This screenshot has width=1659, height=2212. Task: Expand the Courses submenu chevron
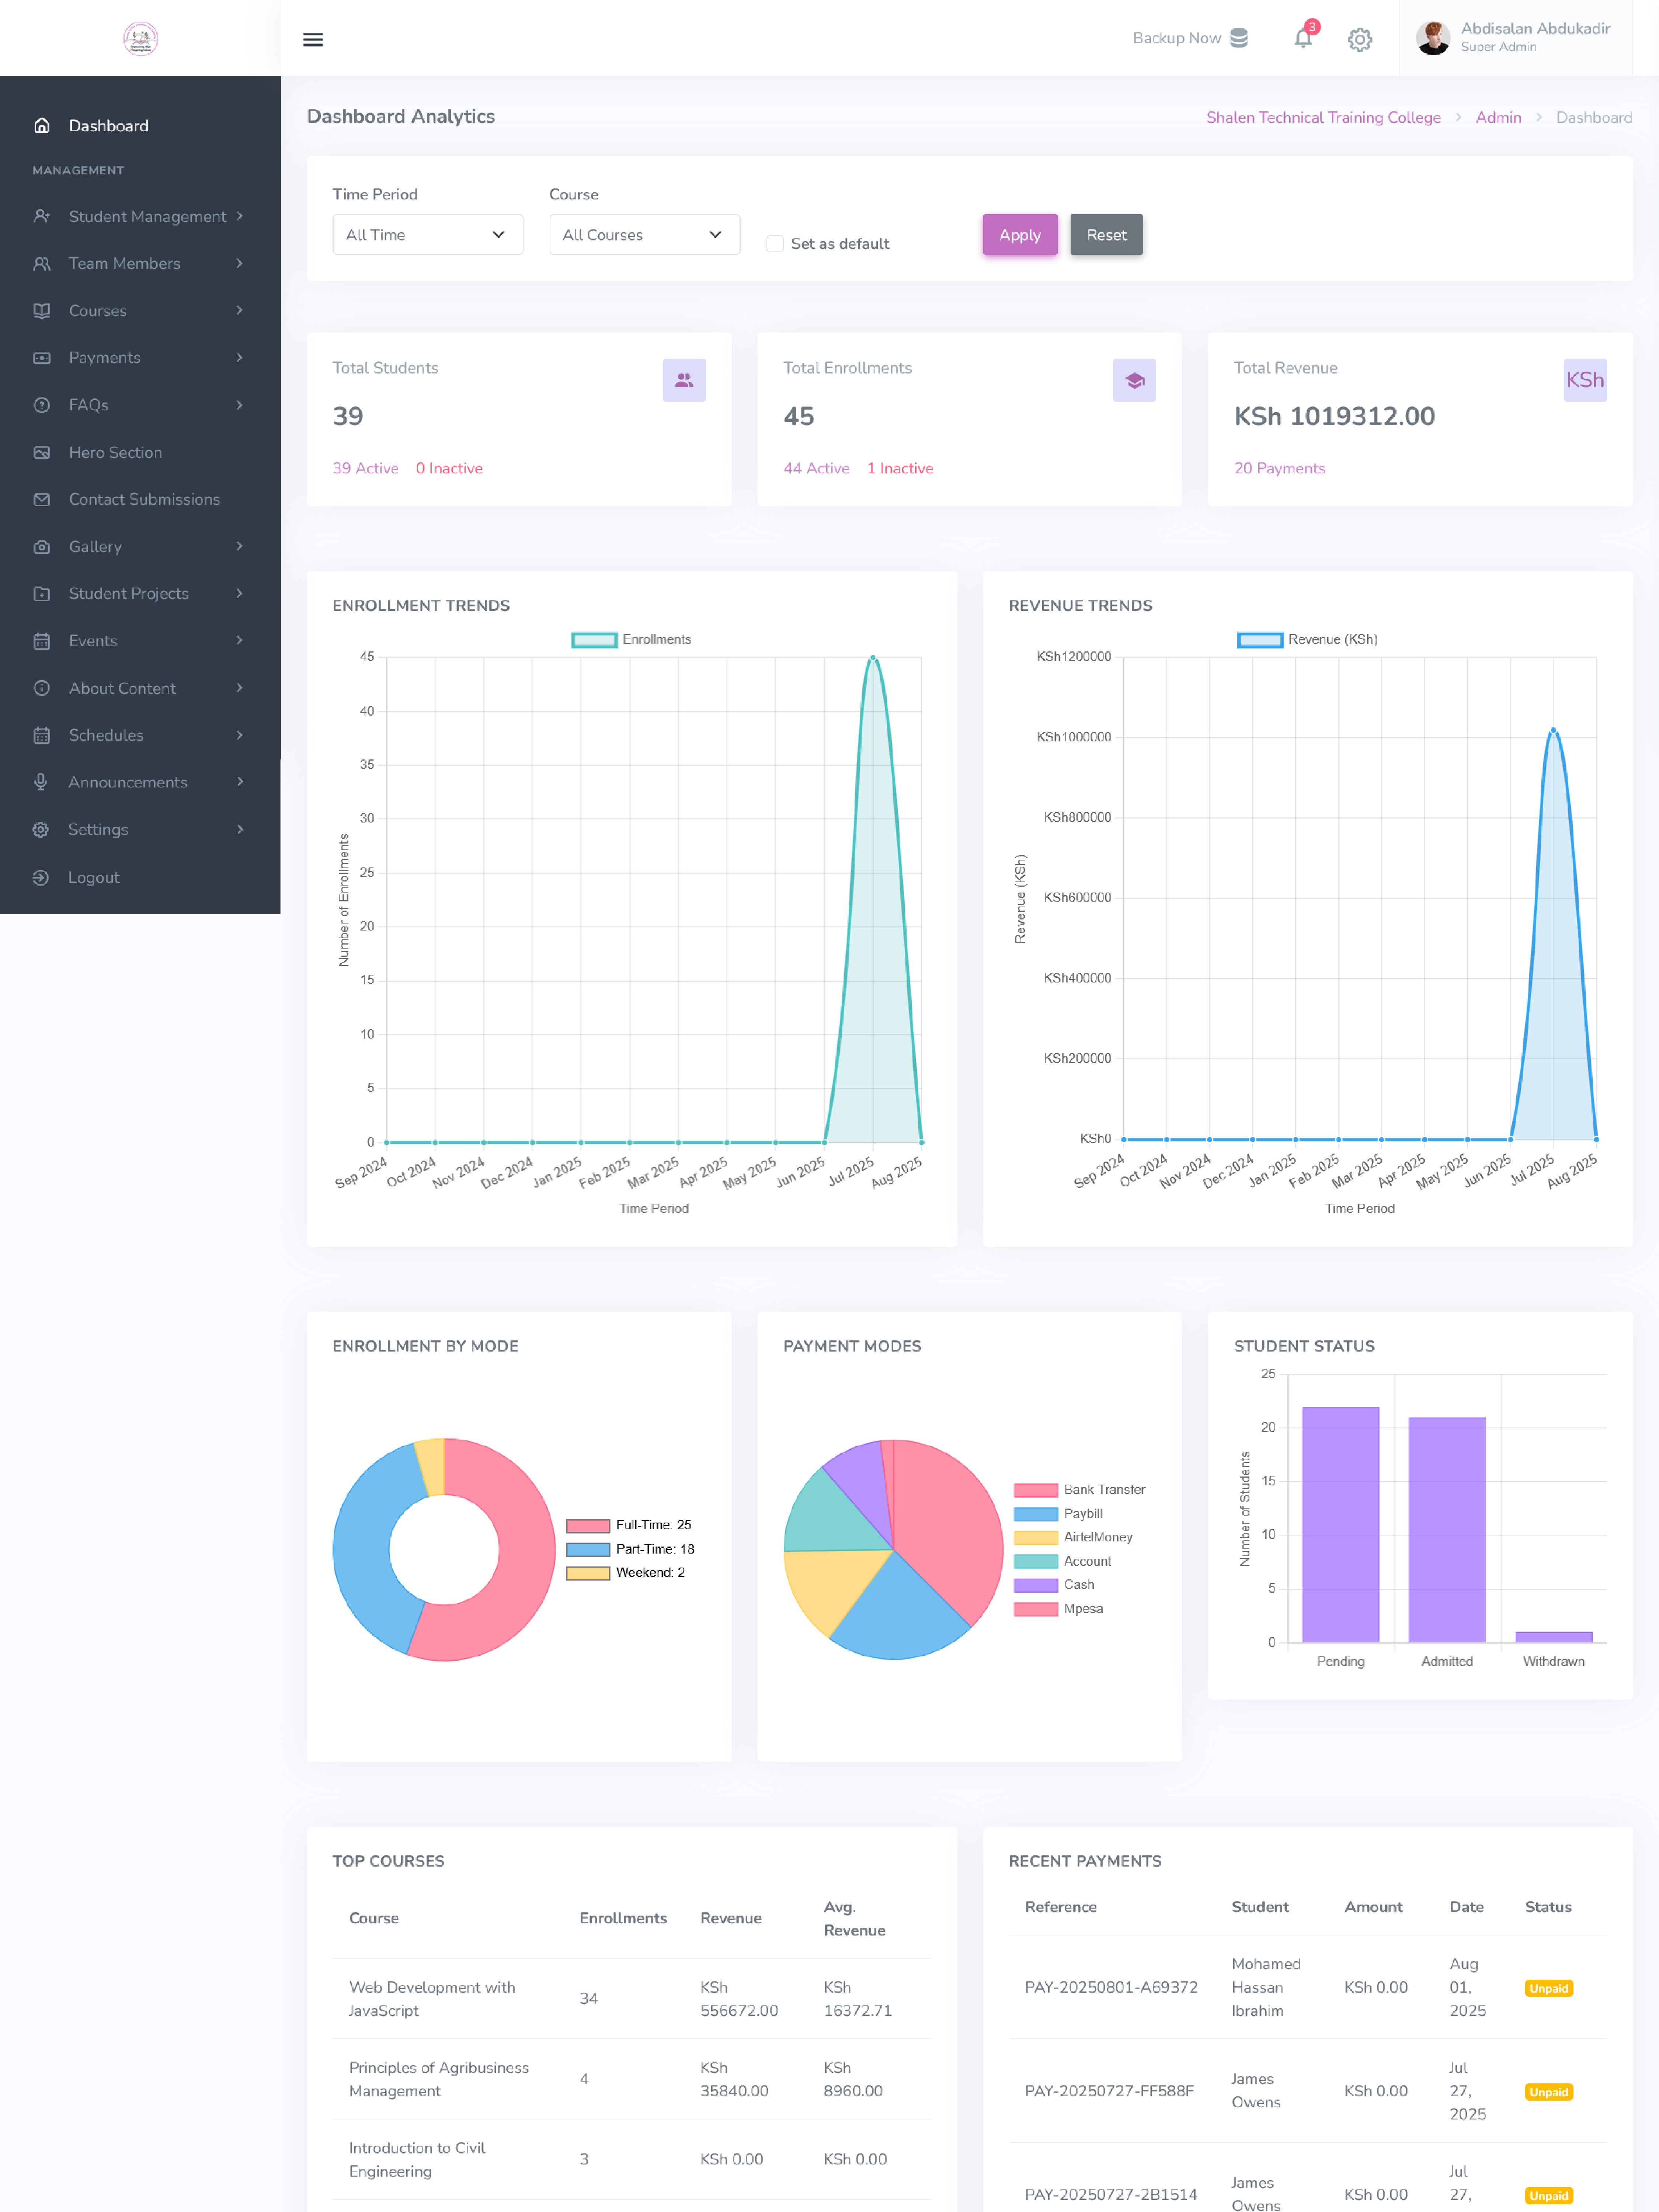coord(239,311)
